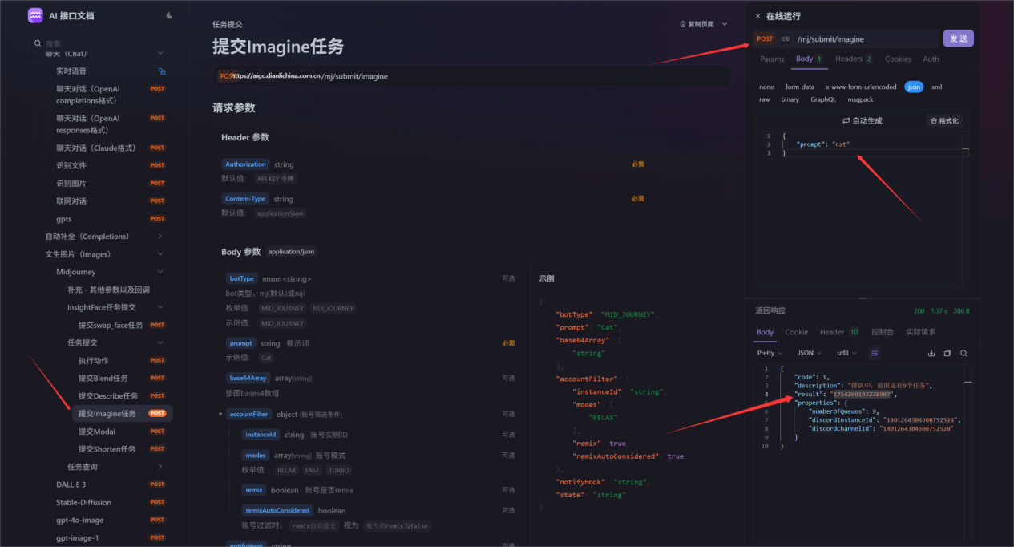
Task: Open 提交Shorten任务 endpoint
Action: coord(107,449)
